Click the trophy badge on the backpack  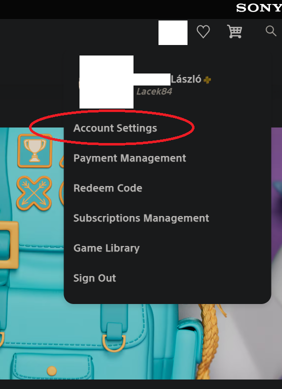coord(34,151)
